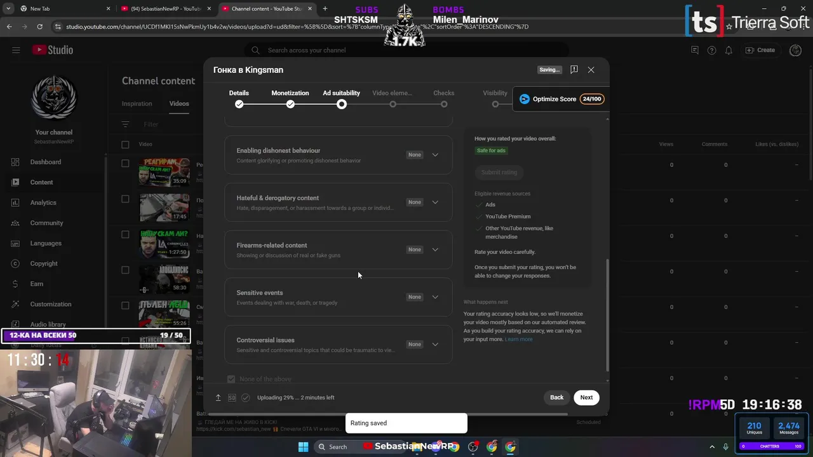
Task: Expand Hateful & derogatory content section
Action: tap(435, 202)
